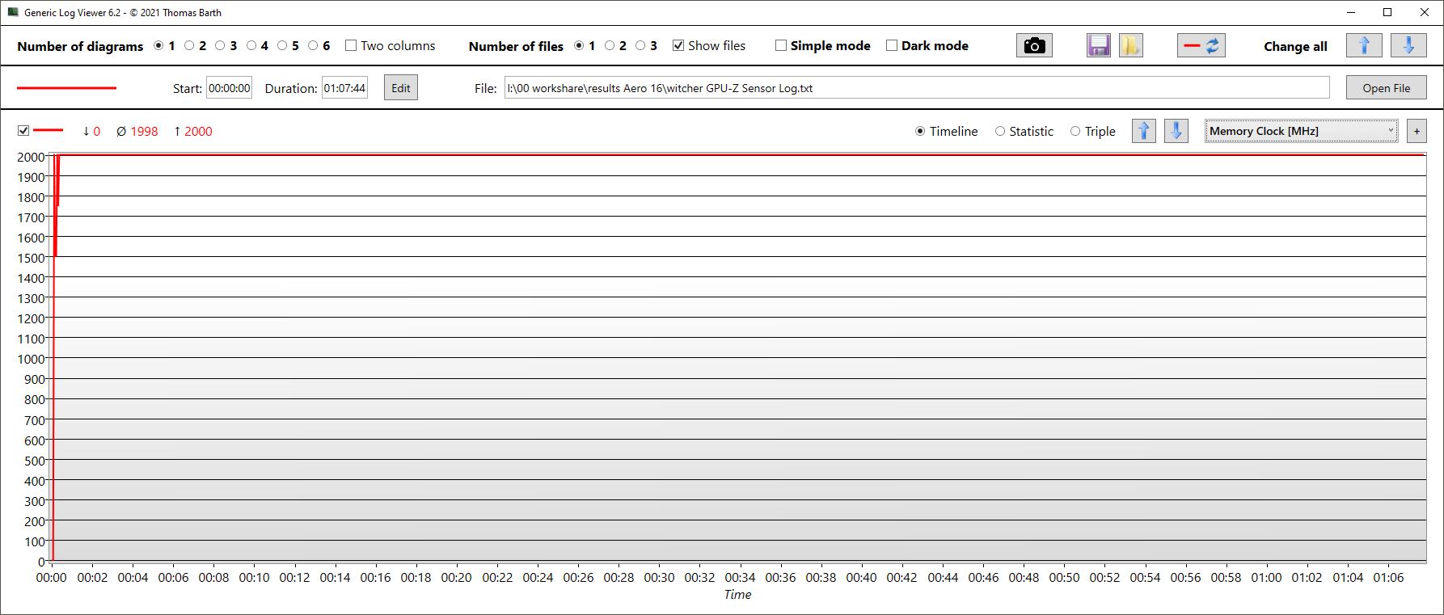
Task: Set number of files to 1
Action: pos(579,46)
